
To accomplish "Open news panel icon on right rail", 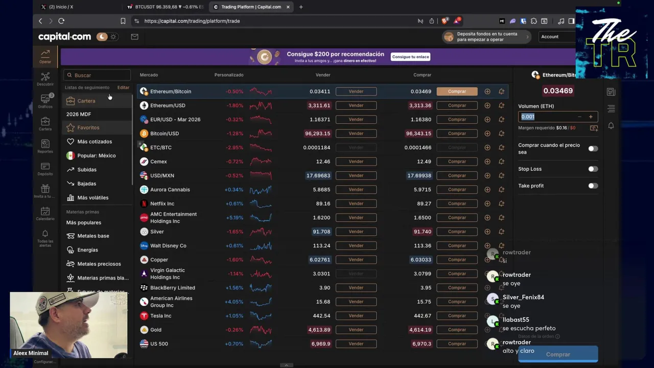I will (x=611, y=92).
